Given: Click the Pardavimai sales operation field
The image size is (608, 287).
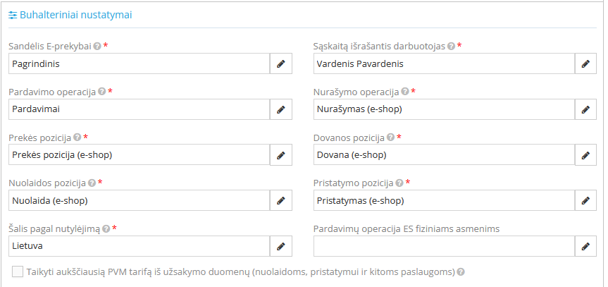Looking at the screenshot, I should 139,109.
